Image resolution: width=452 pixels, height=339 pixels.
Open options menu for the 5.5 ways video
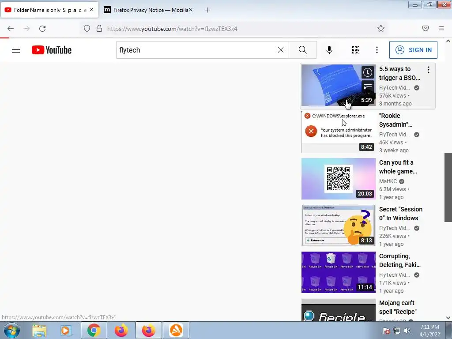[x=429, y=69]
